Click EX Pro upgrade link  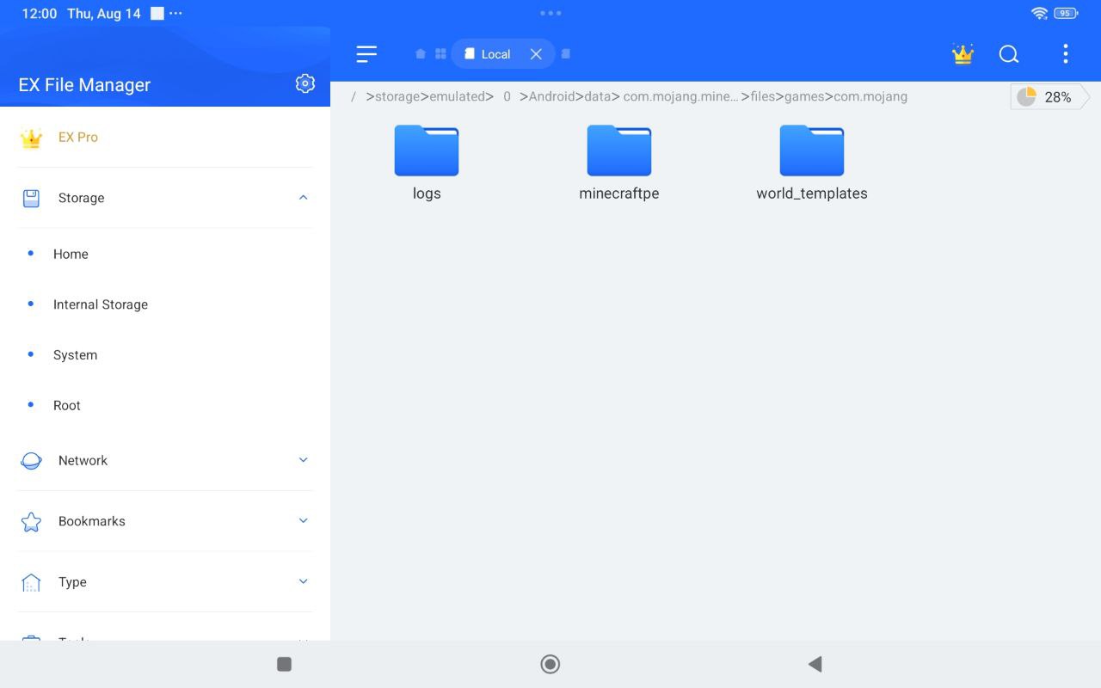(x=77, y=138)
